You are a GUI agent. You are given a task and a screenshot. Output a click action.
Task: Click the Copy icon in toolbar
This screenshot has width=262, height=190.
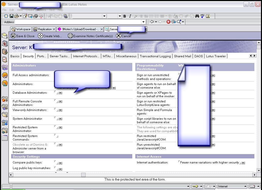(x=55, y=16)
